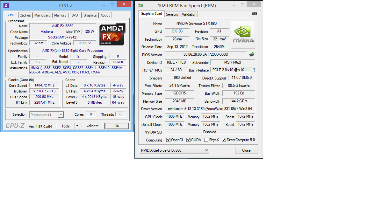Viewport: 367px width, 206px height.
Task: Click the OK button in CPU-Z
Action: click(x=117, y=126)
